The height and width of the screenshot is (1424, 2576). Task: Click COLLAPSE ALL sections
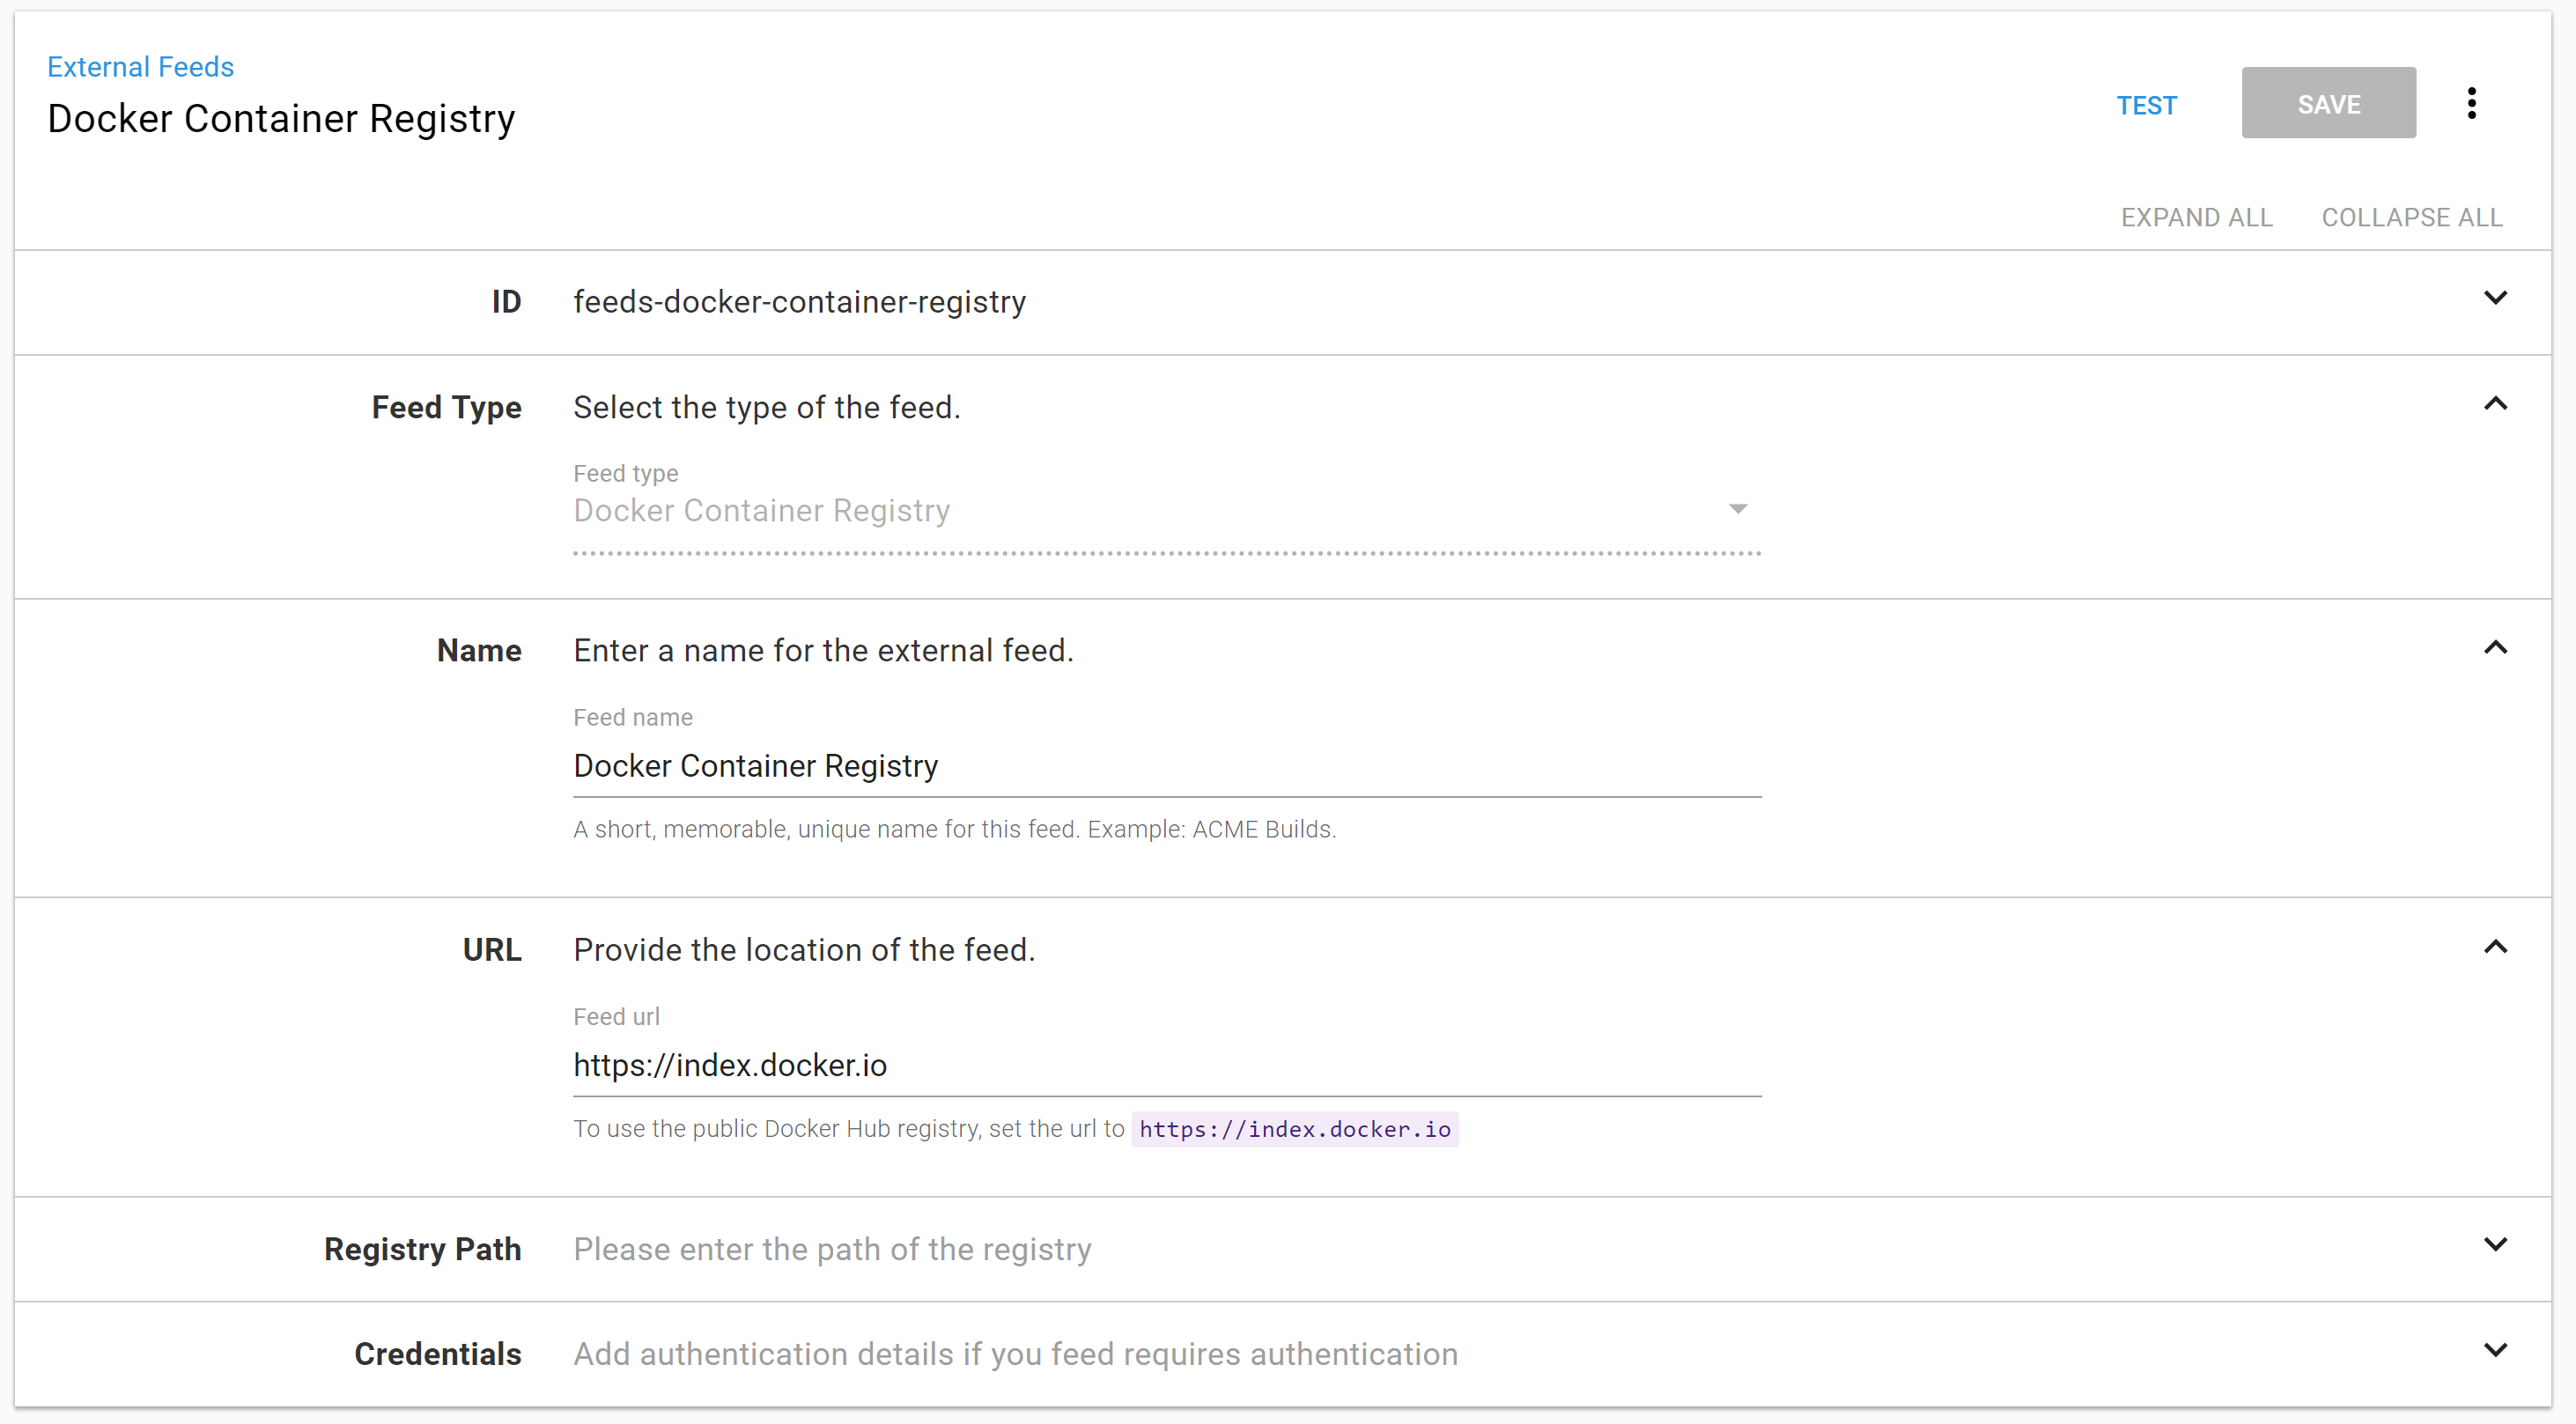tap(2411, 217)
